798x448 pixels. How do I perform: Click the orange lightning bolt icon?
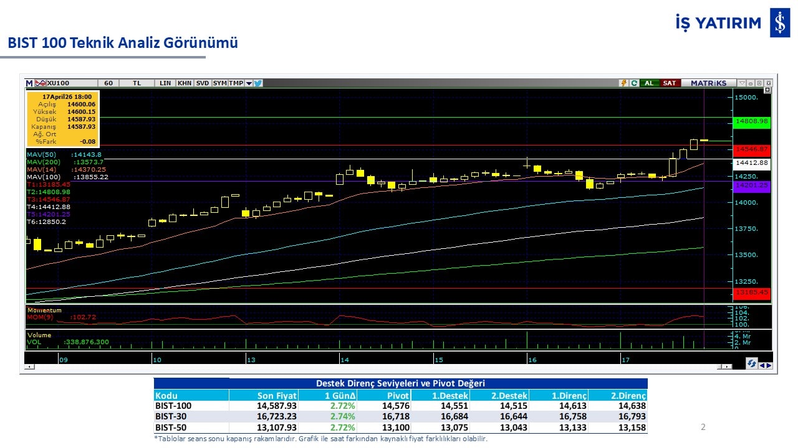coord(623,83)
